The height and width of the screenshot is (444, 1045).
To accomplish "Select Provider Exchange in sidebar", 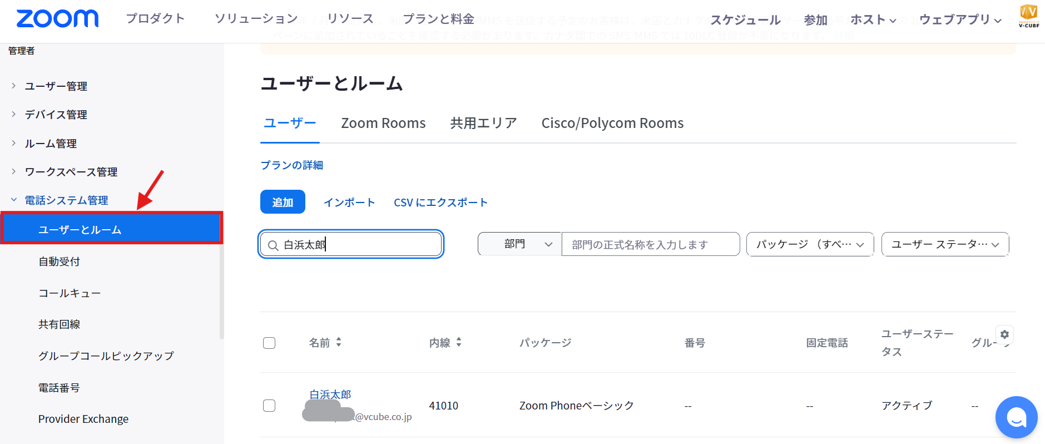I will tap(83, 419).
